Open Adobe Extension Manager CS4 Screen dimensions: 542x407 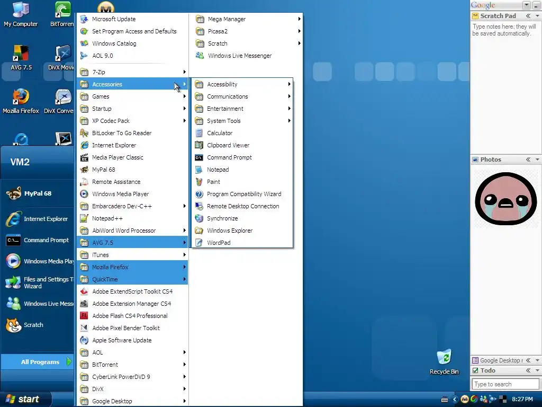(133, 304)
